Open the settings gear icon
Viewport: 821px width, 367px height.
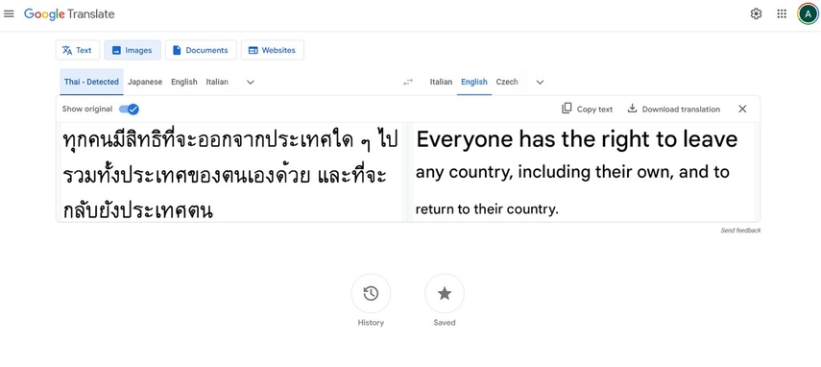click(756, 14)
